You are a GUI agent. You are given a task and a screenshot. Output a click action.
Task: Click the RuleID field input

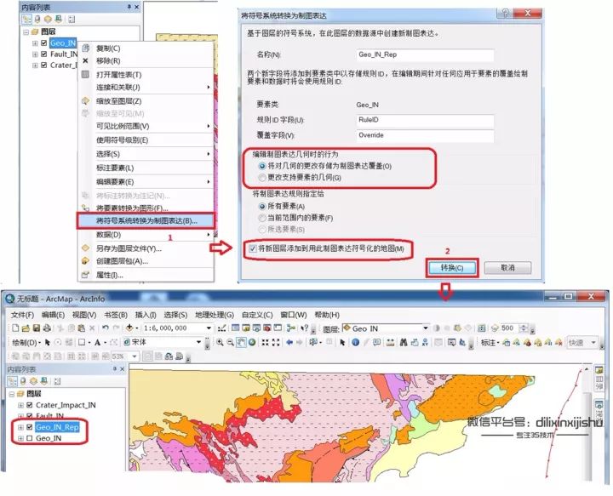425,120
